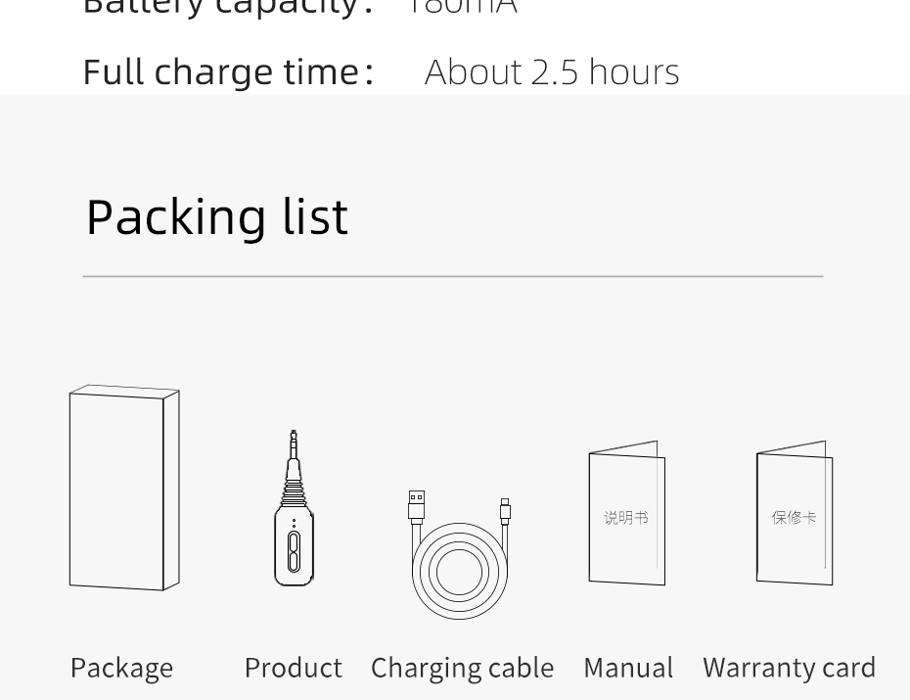910x700 pixels.
Task: Click the small micro USB connector end
Action: tap(505, 511)
